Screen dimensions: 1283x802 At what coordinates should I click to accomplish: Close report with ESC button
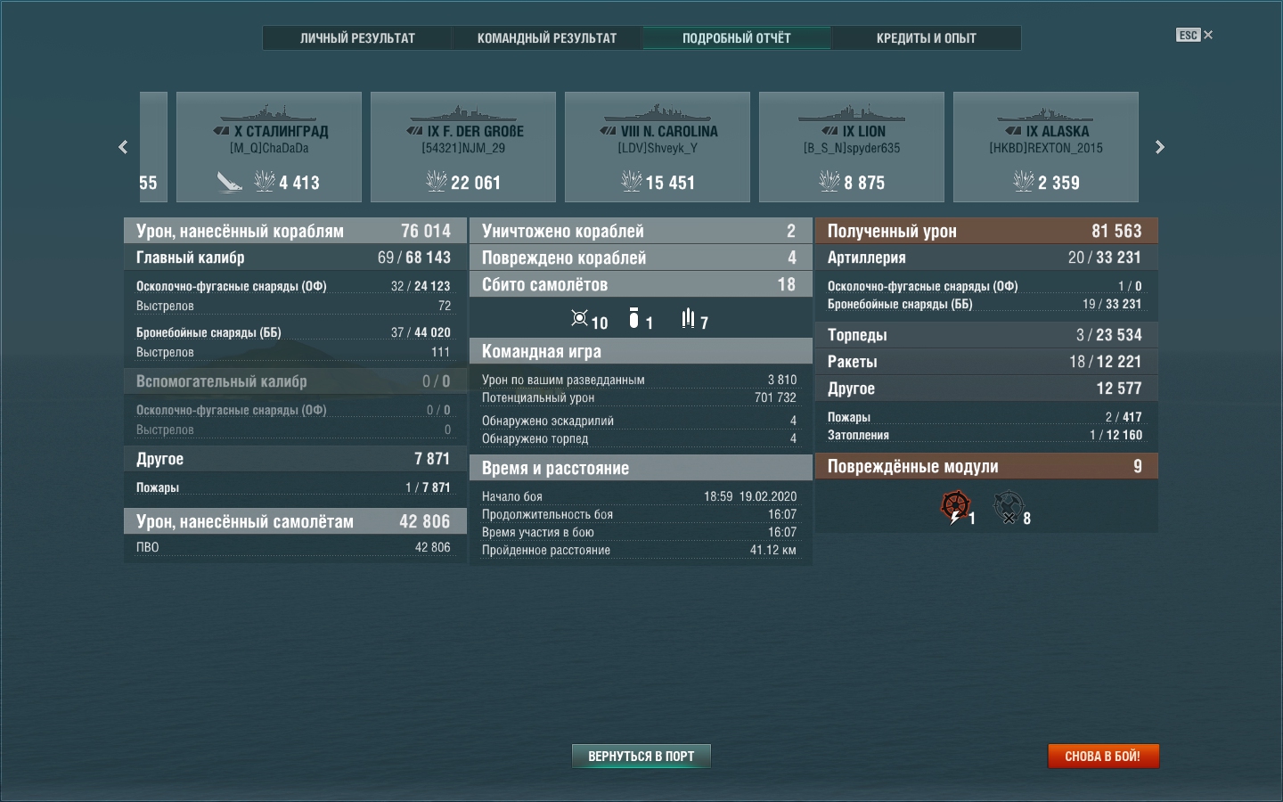1194,35
